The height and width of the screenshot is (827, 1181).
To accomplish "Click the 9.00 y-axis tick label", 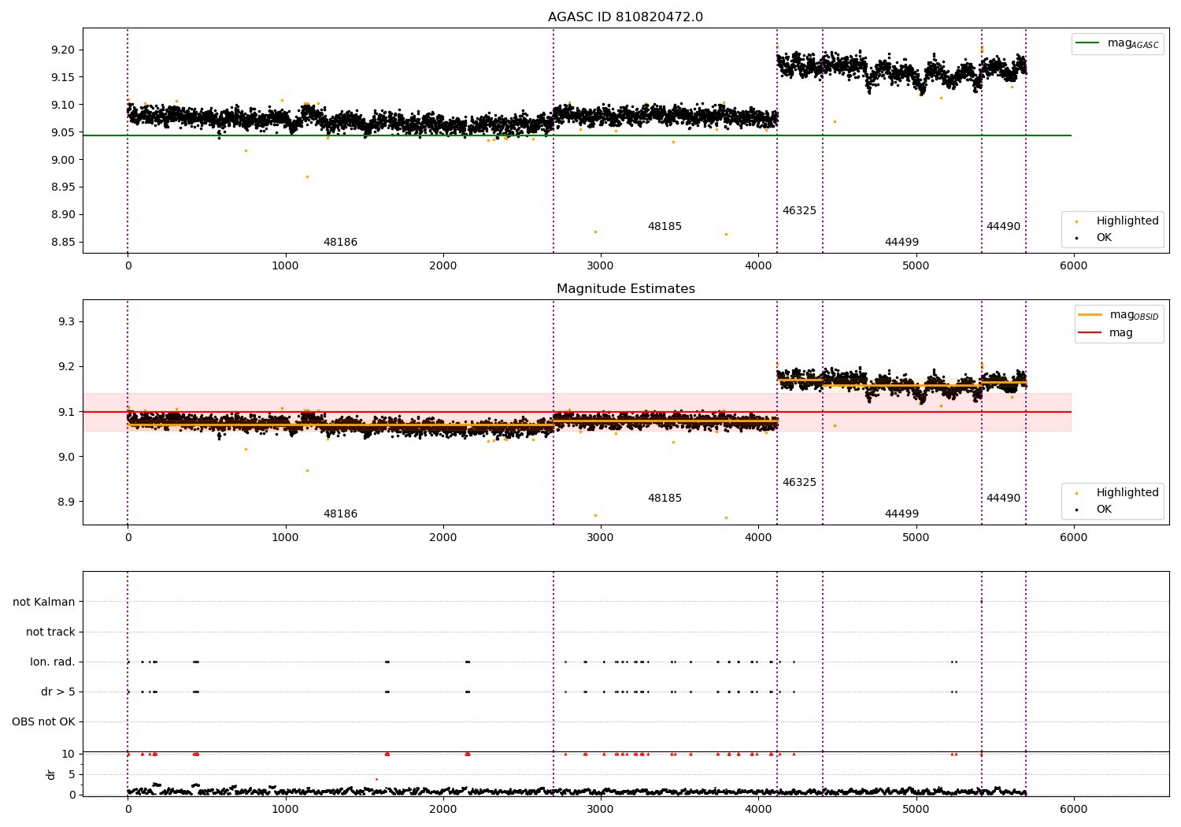I will pos(62,160).
